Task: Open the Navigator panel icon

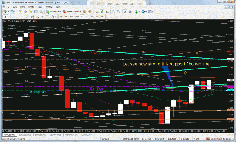Action: [x=31, y=12]
